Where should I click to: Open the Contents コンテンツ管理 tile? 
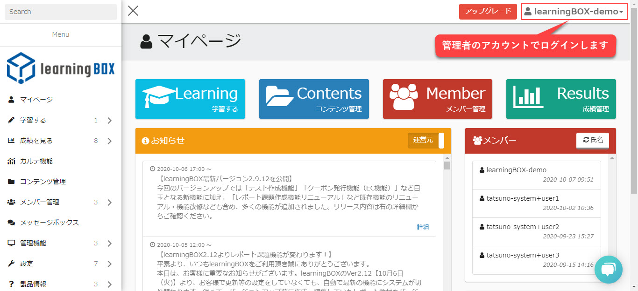314,99
